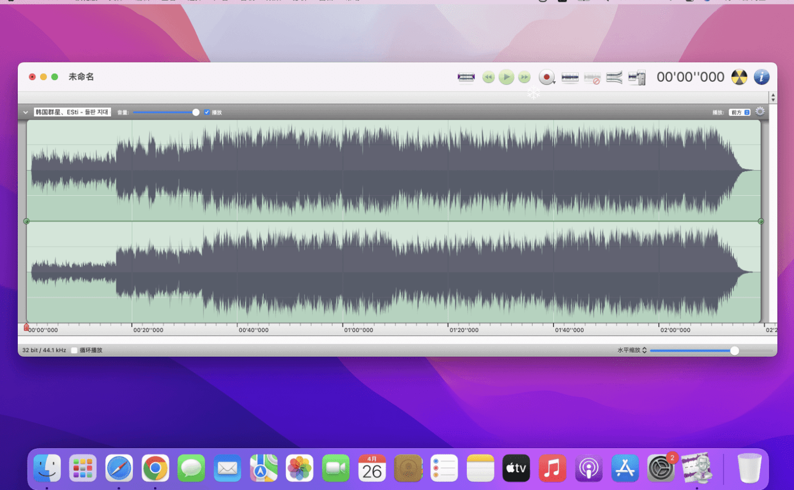Open the 前方 playback output dropdown
This screenshot has height=490, width=794.
click(739, 113)
